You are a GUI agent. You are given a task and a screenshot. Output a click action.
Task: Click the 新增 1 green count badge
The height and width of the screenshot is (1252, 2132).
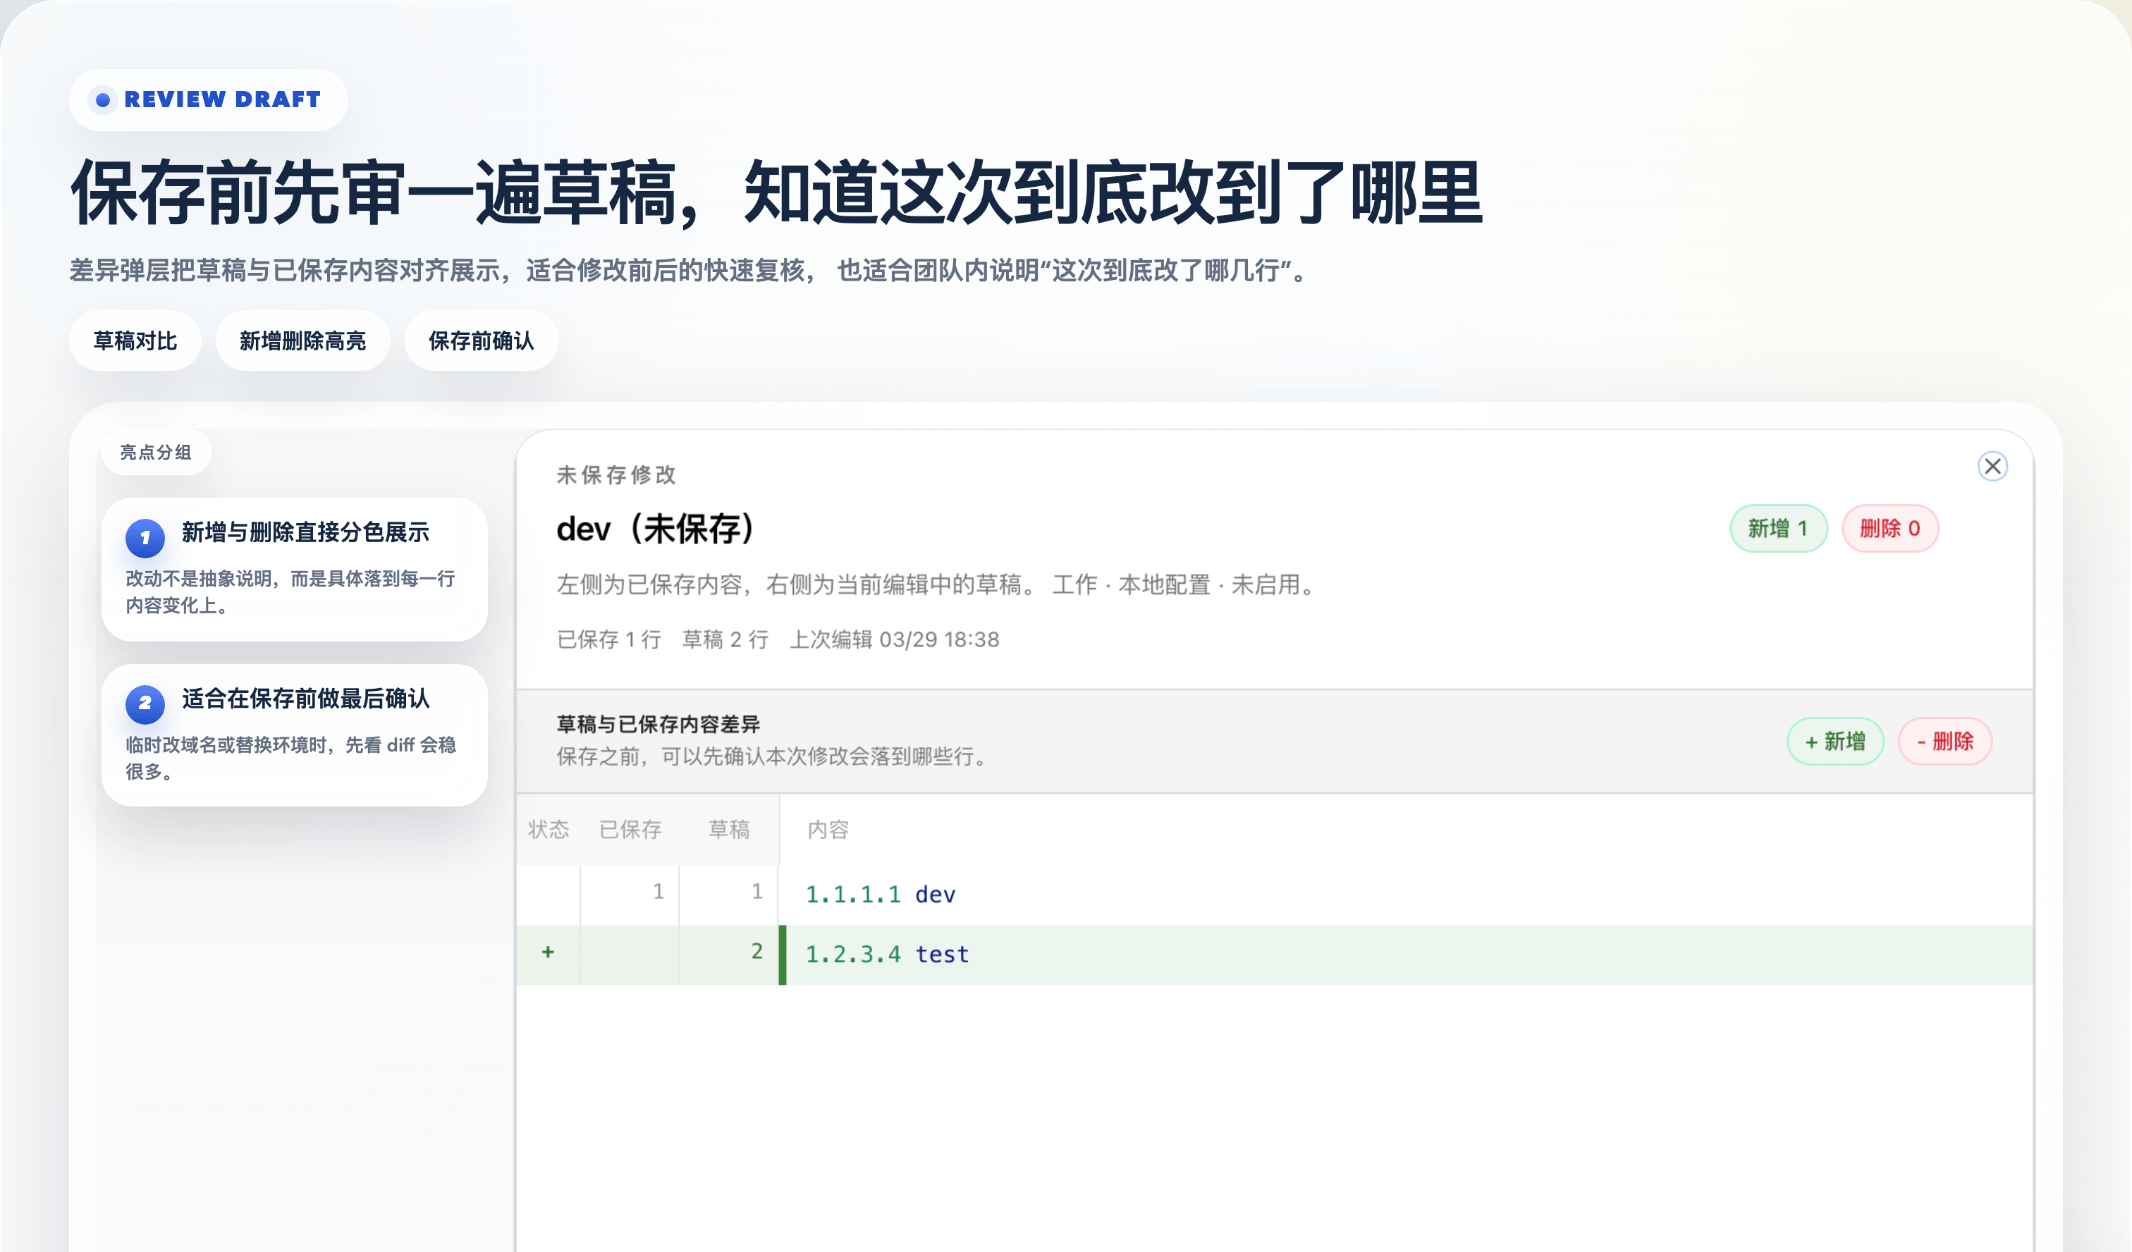pos(1777,529)
